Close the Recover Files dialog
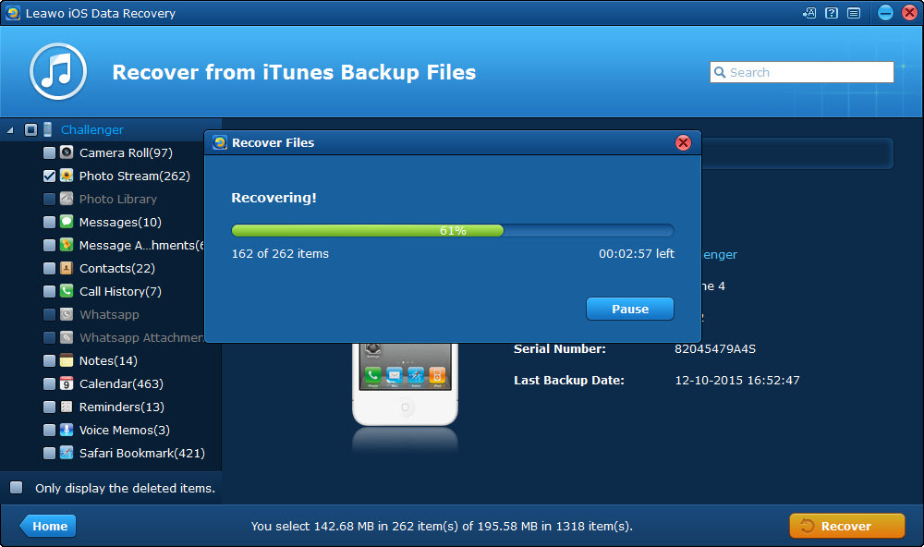The height and width of the screenshot is (547, 924). click(x=683, y=142)
